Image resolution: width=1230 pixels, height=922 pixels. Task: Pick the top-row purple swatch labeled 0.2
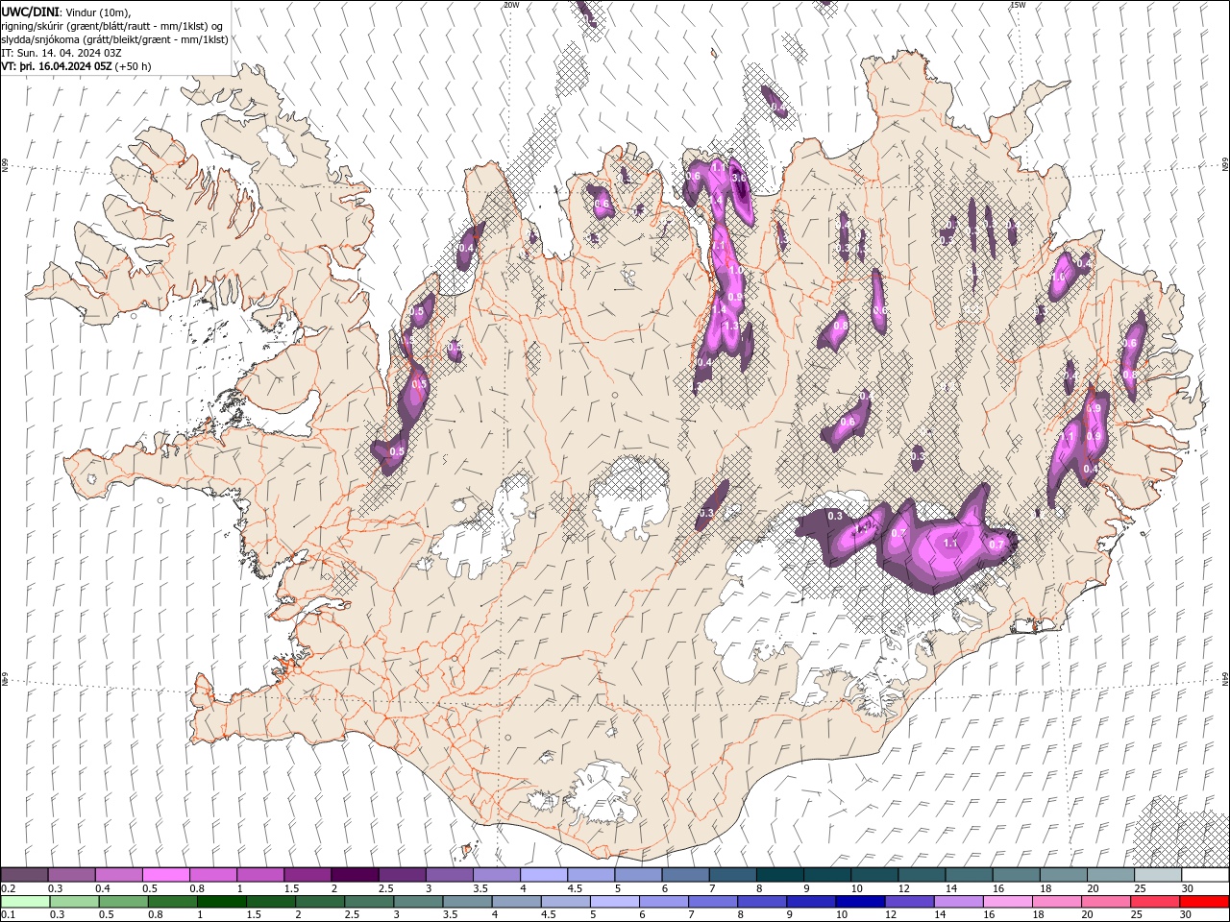[25, 875]
